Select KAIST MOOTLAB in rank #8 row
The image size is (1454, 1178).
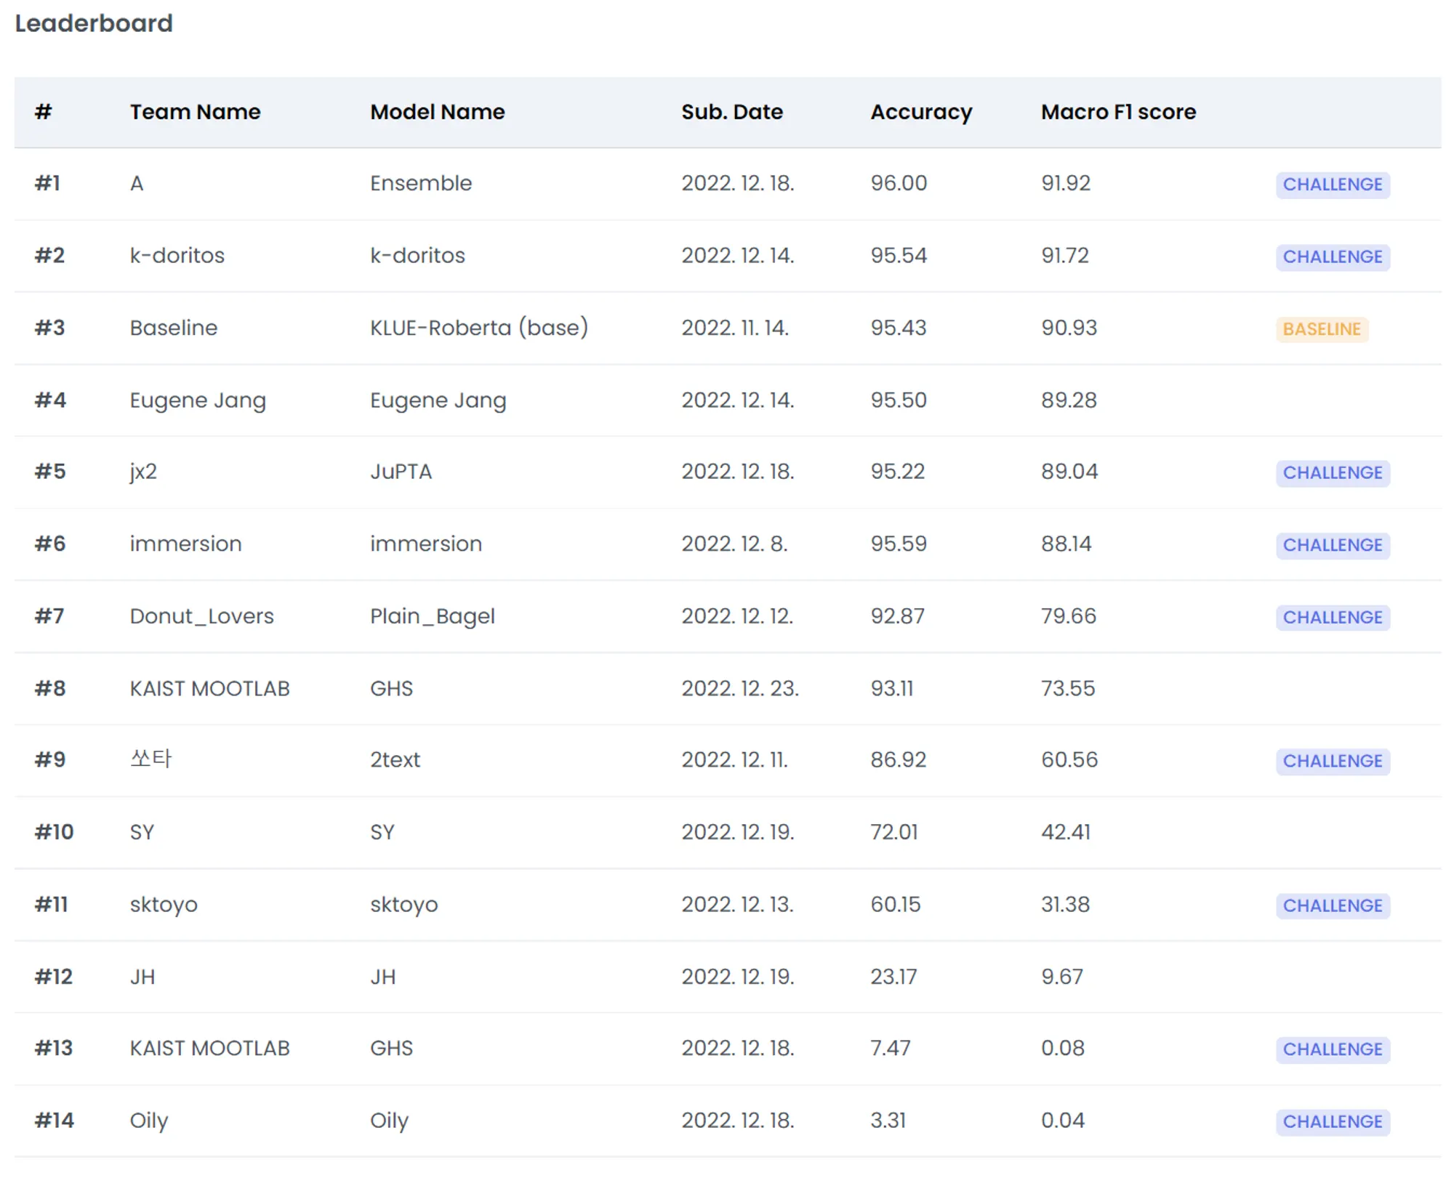(x=209, y=688)
